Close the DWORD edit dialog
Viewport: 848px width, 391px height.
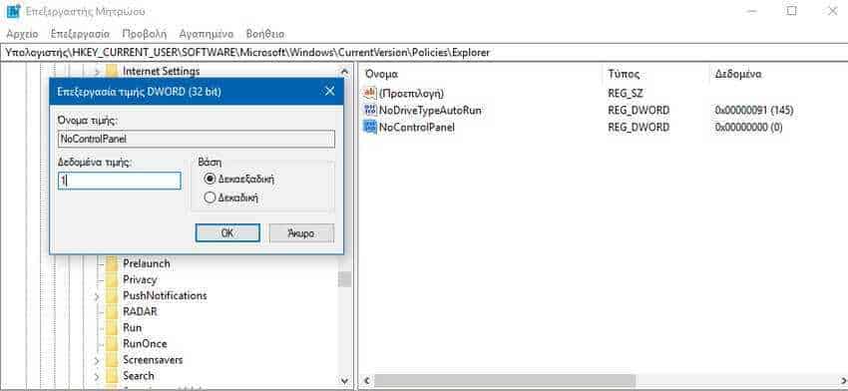point(329,92)
